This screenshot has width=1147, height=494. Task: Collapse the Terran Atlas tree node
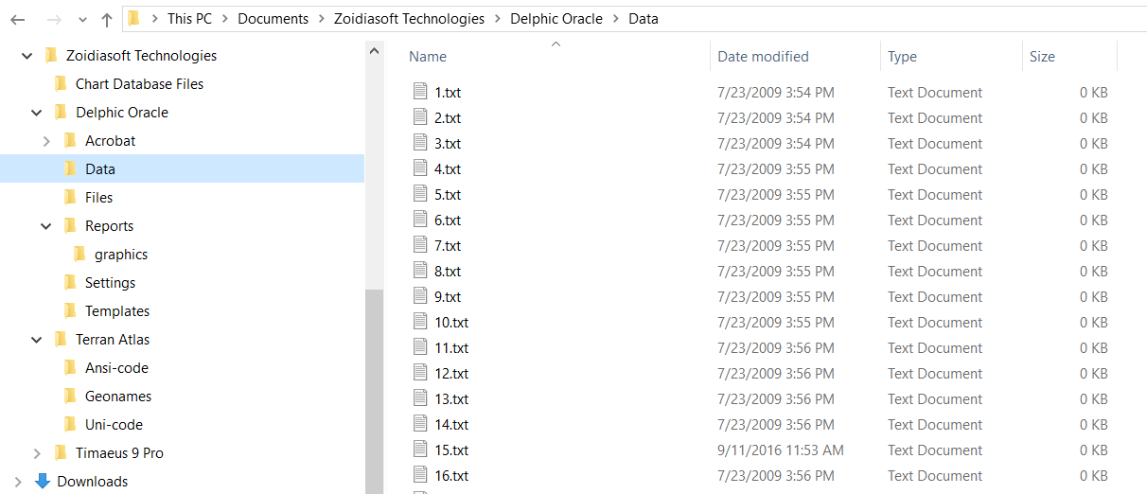(x=37, y=340)
